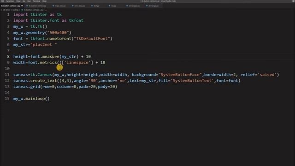Click the testing breadcrumb folder
The width and height of the screenshot is (295, 166).
coord(15,10)
